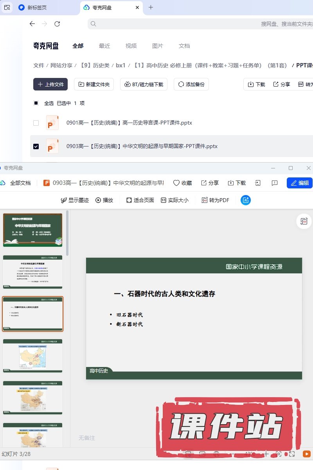
Task: Toggle the Select All checkbox
Action: coord(36,103)
